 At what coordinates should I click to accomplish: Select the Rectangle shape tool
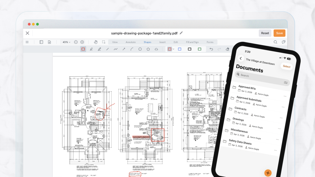click(x=83, y=49)
